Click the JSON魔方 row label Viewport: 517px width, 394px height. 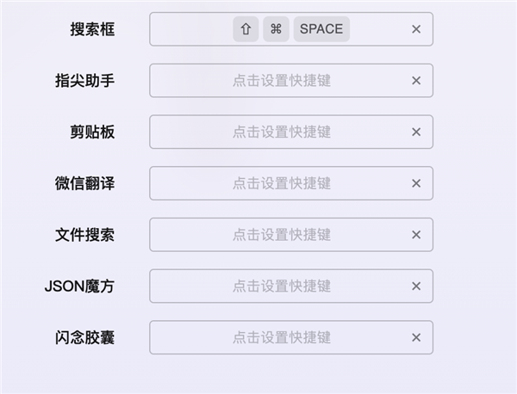[x=79, y=286]
